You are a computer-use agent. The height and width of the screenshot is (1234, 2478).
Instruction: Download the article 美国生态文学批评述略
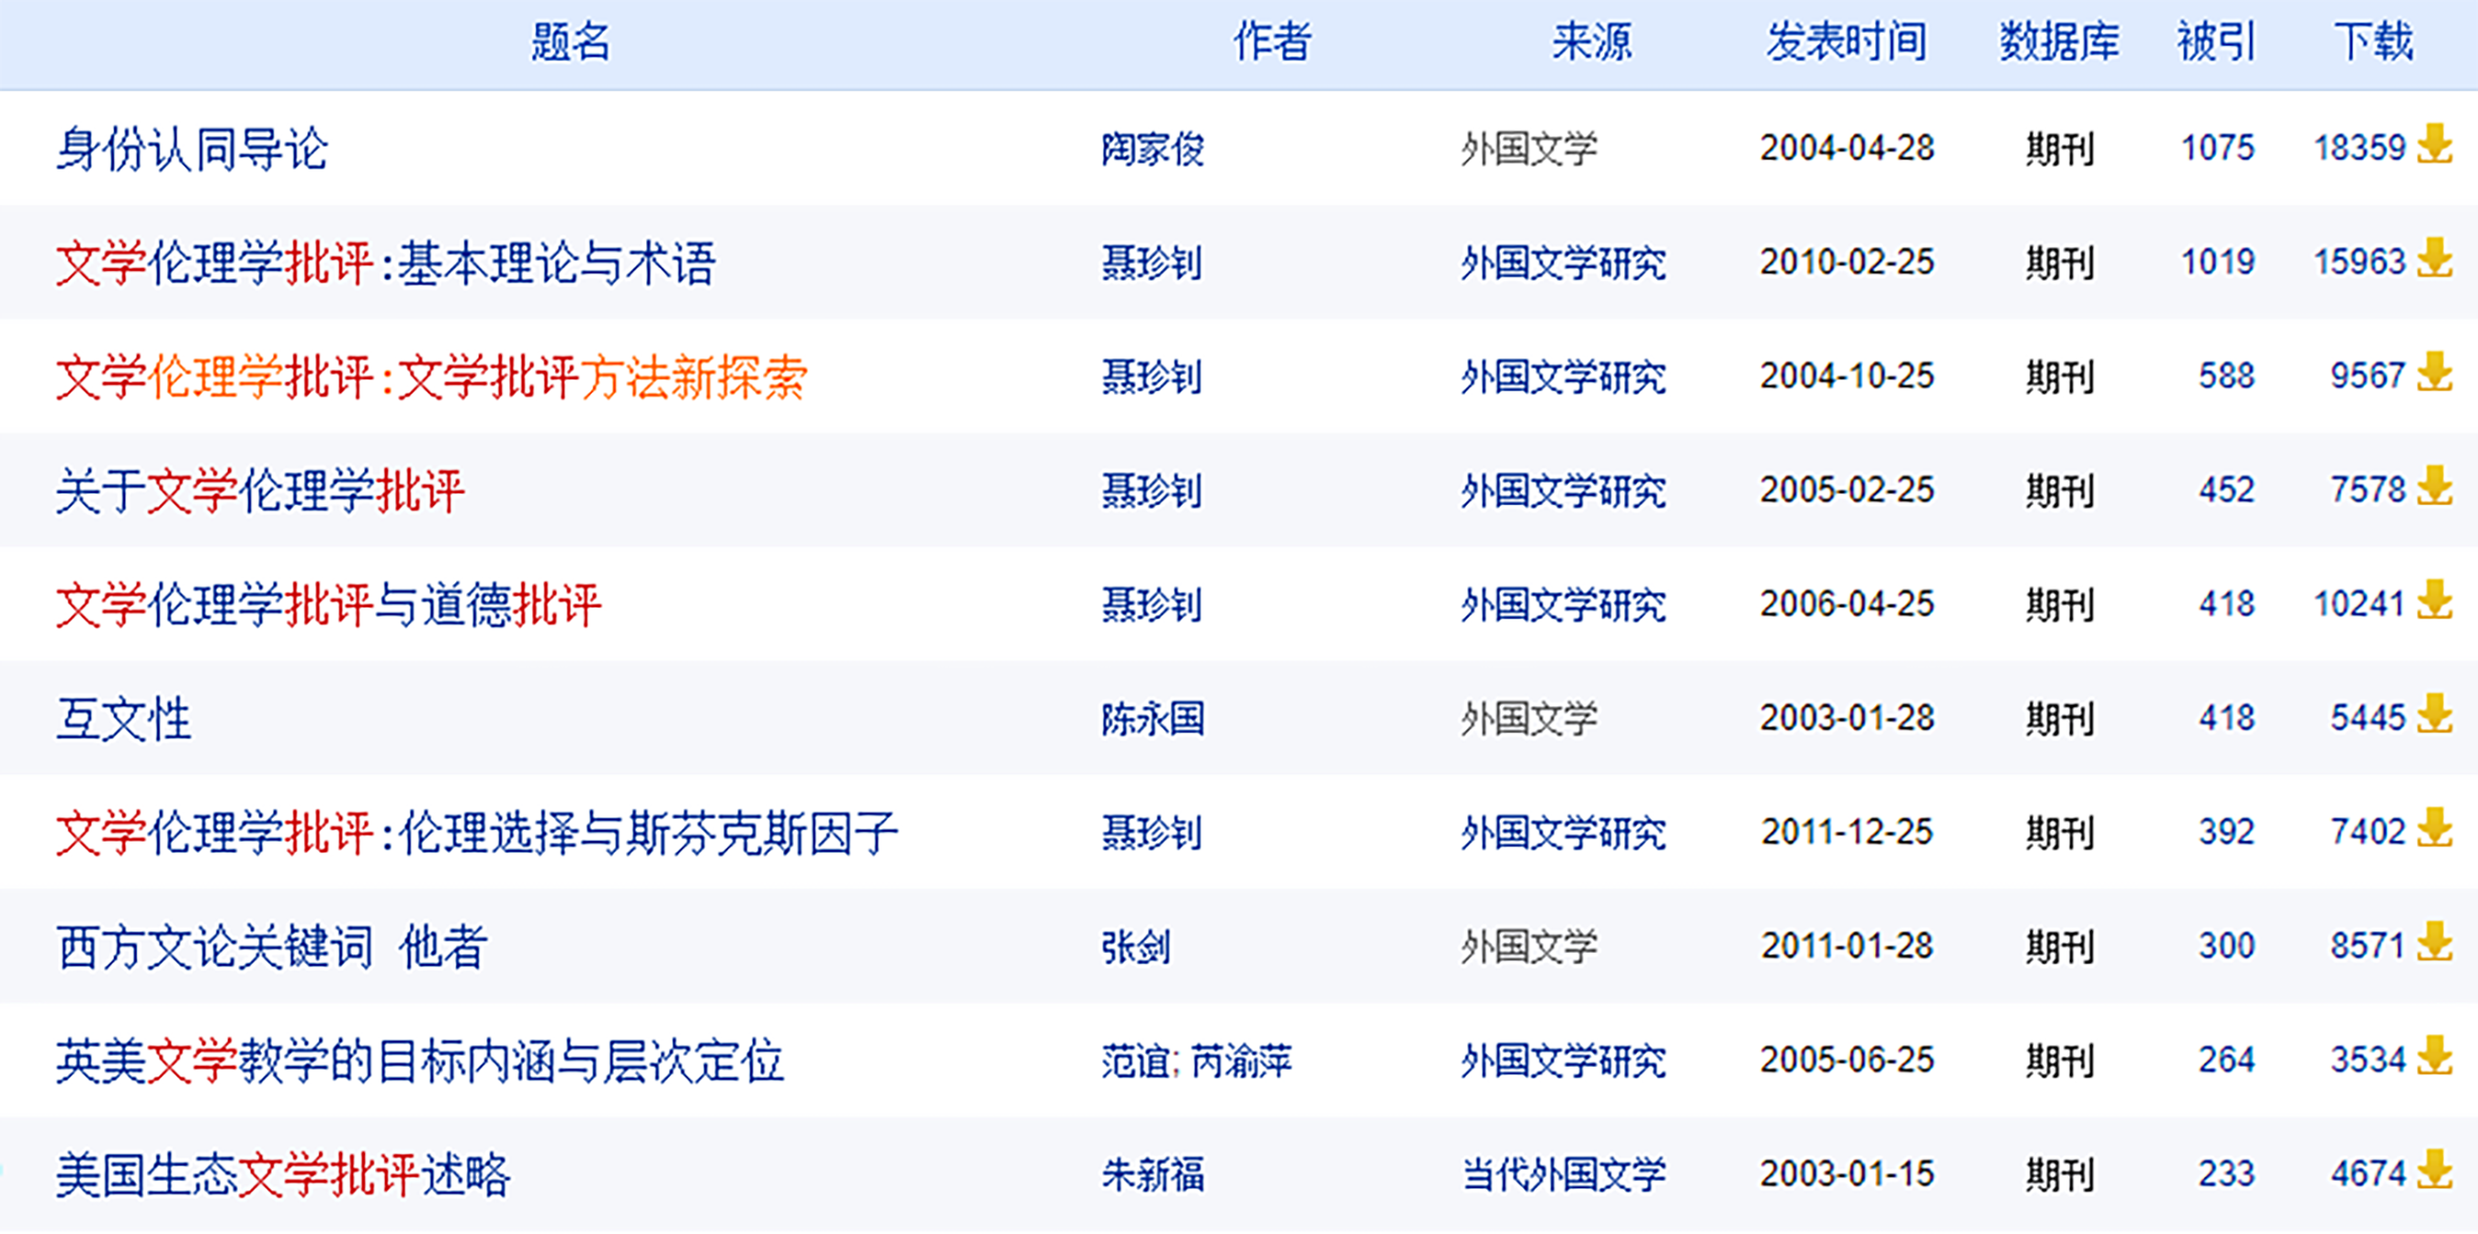click(2435, 1170)
